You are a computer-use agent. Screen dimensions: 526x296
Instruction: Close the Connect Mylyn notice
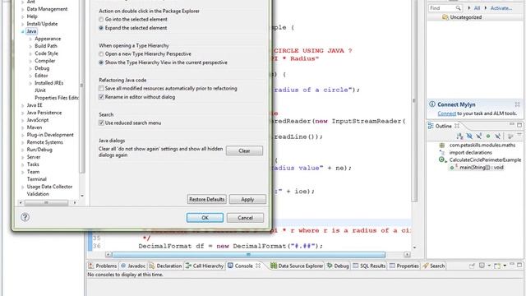click(x=517, y=104)
